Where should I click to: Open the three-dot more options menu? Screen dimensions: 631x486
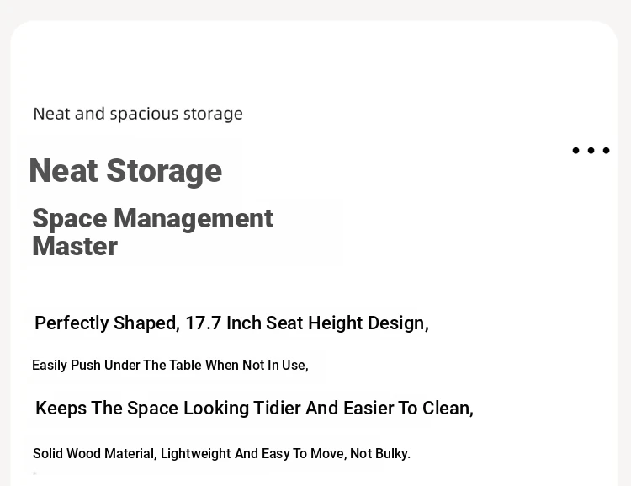[x=591, y=150]
